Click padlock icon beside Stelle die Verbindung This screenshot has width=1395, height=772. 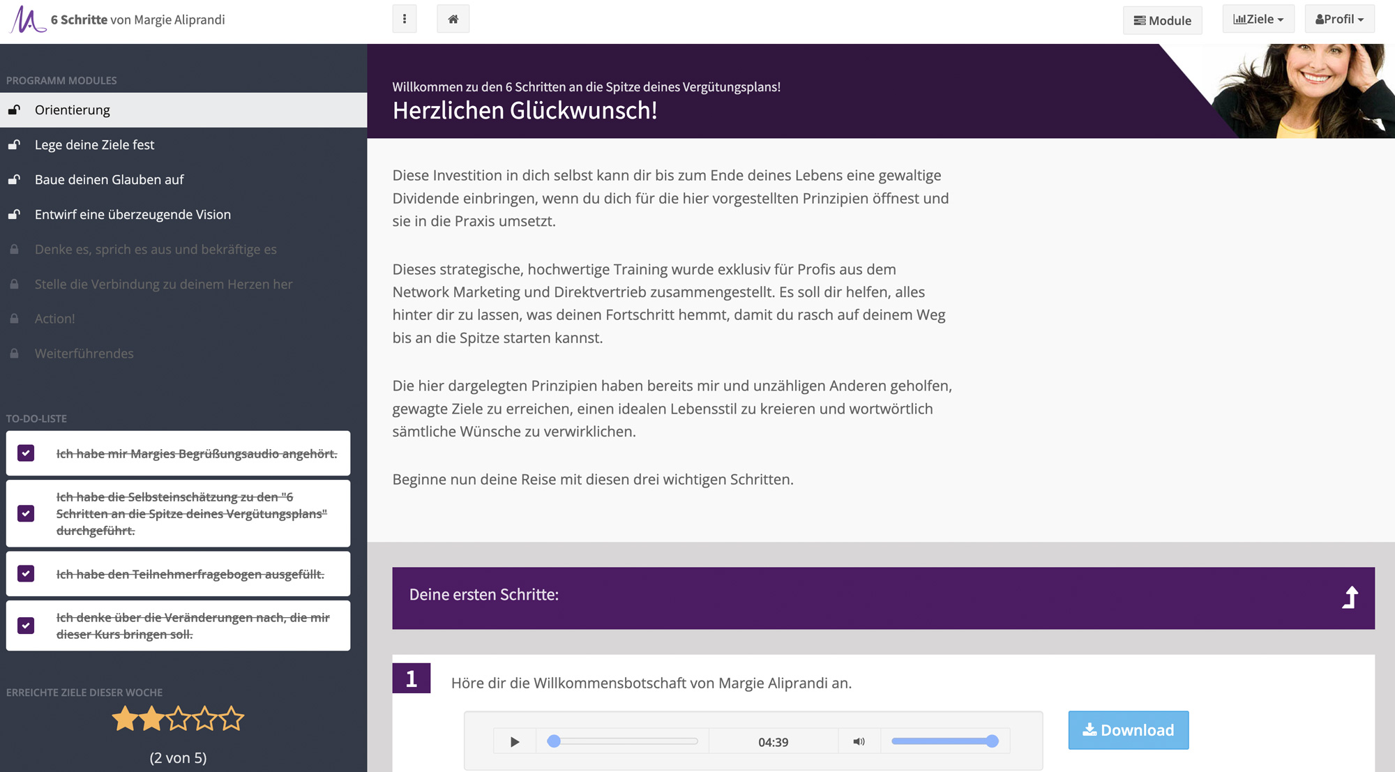point(14,285)
